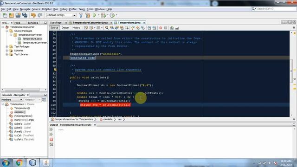Open the Navigate menu
This screenshot has height=167, width=297.
(x=25, y=9)
